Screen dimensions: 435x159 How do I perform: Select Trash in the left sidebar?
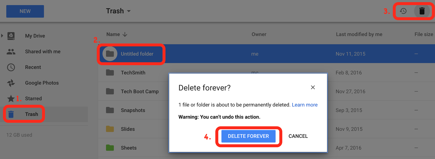(32, 114)
